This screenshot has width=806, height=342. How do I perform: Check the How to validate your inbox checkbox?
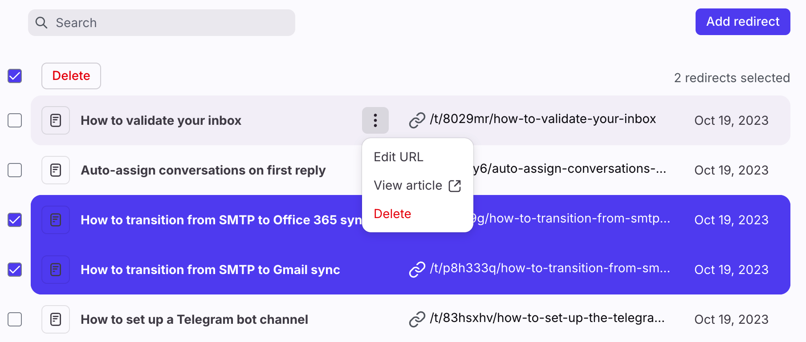click(15, 120)
